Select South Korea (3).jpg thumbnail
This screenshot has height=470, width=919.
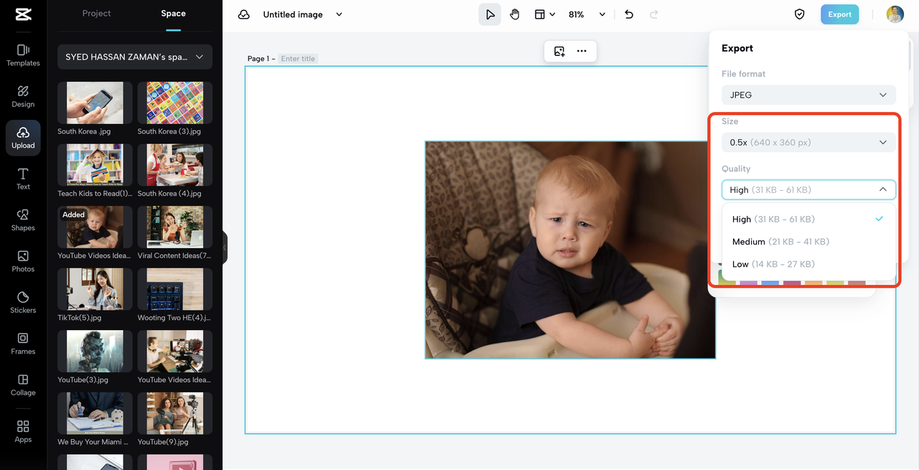[x=174, y=103]
